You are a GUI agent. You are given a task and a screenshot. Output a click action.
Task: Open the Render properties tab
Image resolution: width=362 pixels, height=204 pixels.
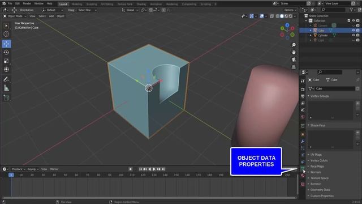pyautogui.click(x=303, y=90)
